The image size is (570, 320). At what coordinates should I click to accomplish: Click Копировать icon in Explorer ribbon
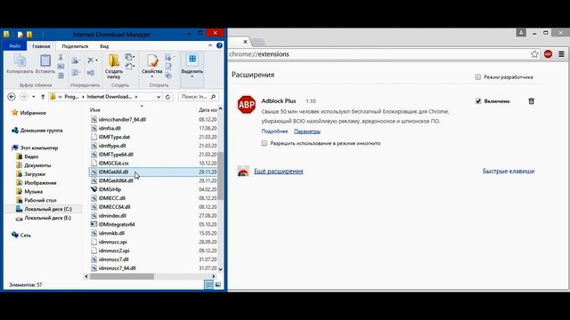[20, 61]
